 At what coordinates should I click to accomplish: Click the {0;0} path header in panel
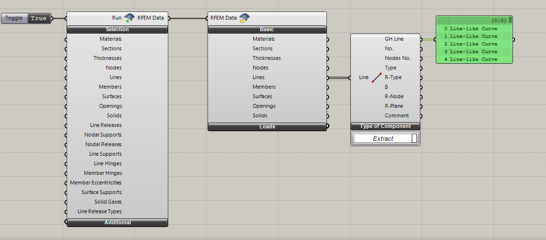tap(499, 21)
